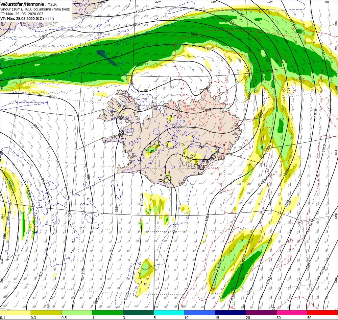Choose the purple 20 mm legend swatch
338x320 pixels.
[261, 313]
